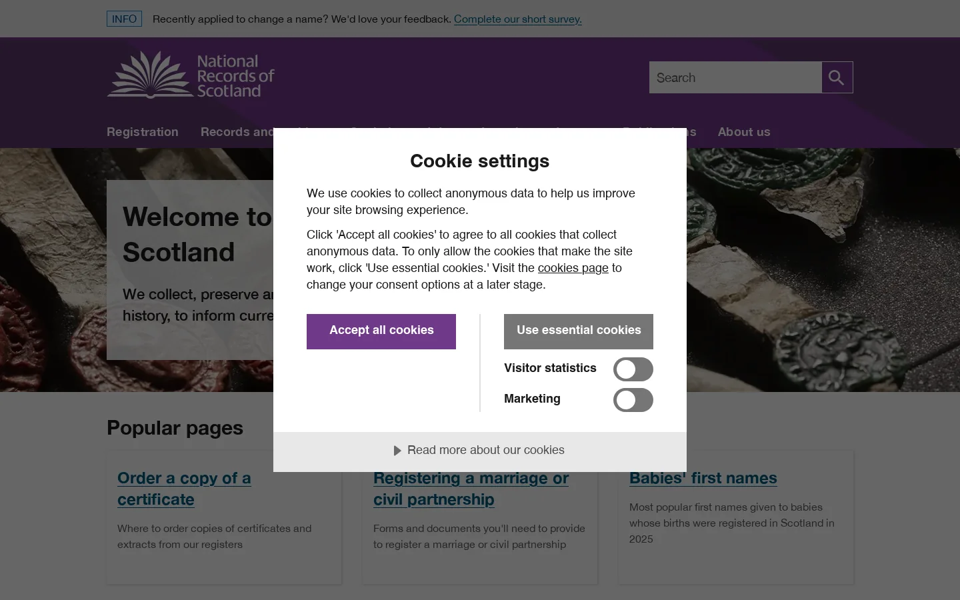
Task: Enable the Marketing cookies toggle
Action: tap(633, 400)
